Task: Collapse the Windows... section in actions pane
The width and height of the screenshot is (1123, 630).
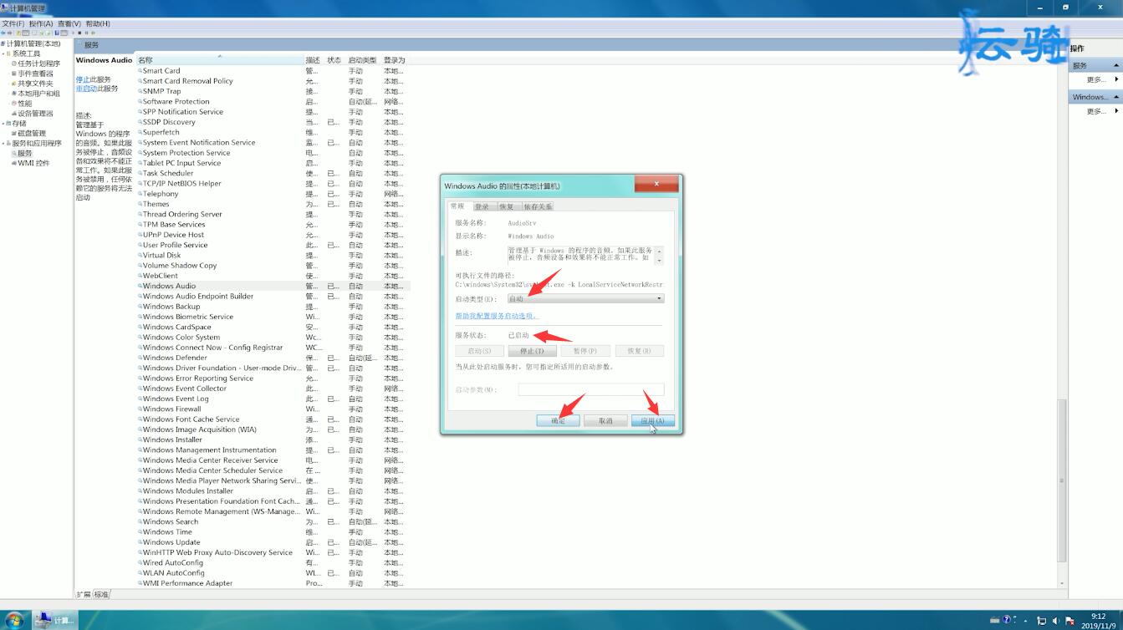Action: [x=1115, y=97]
